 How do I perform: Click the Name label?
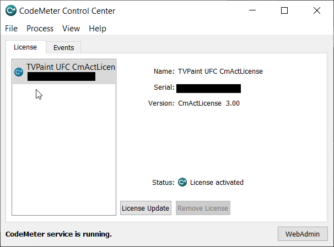pyautogui.click(x=164, y=71)
